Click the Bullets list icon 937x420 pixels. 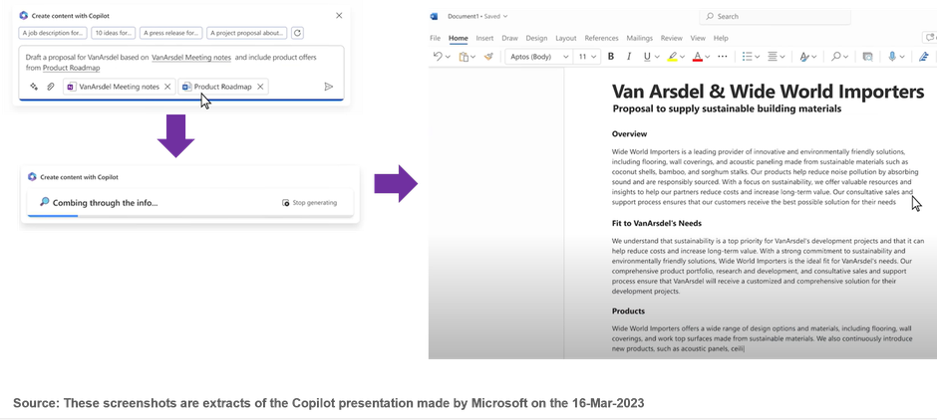pos(747,57)
